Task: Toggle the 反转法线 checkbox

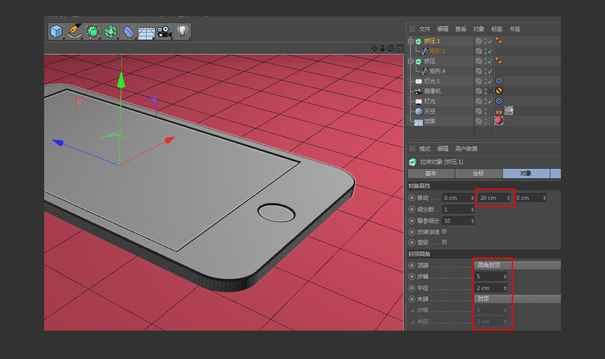Action: pos(444,232)
